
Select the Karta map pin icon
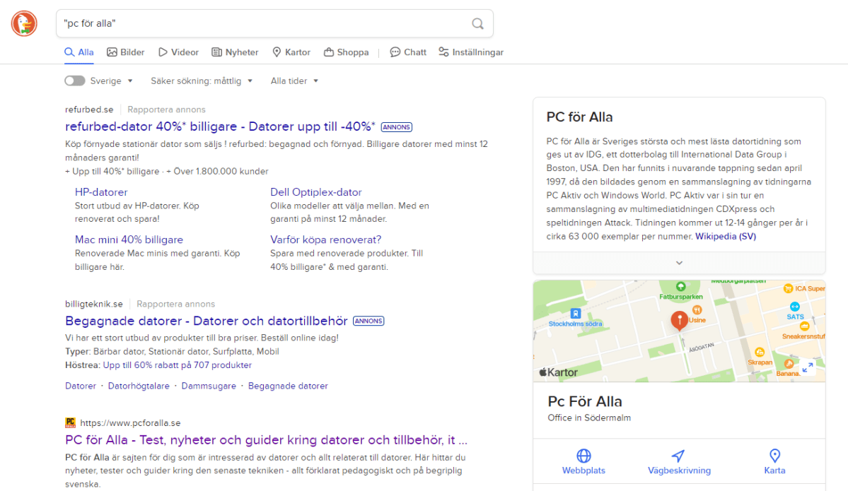(774, 456)
